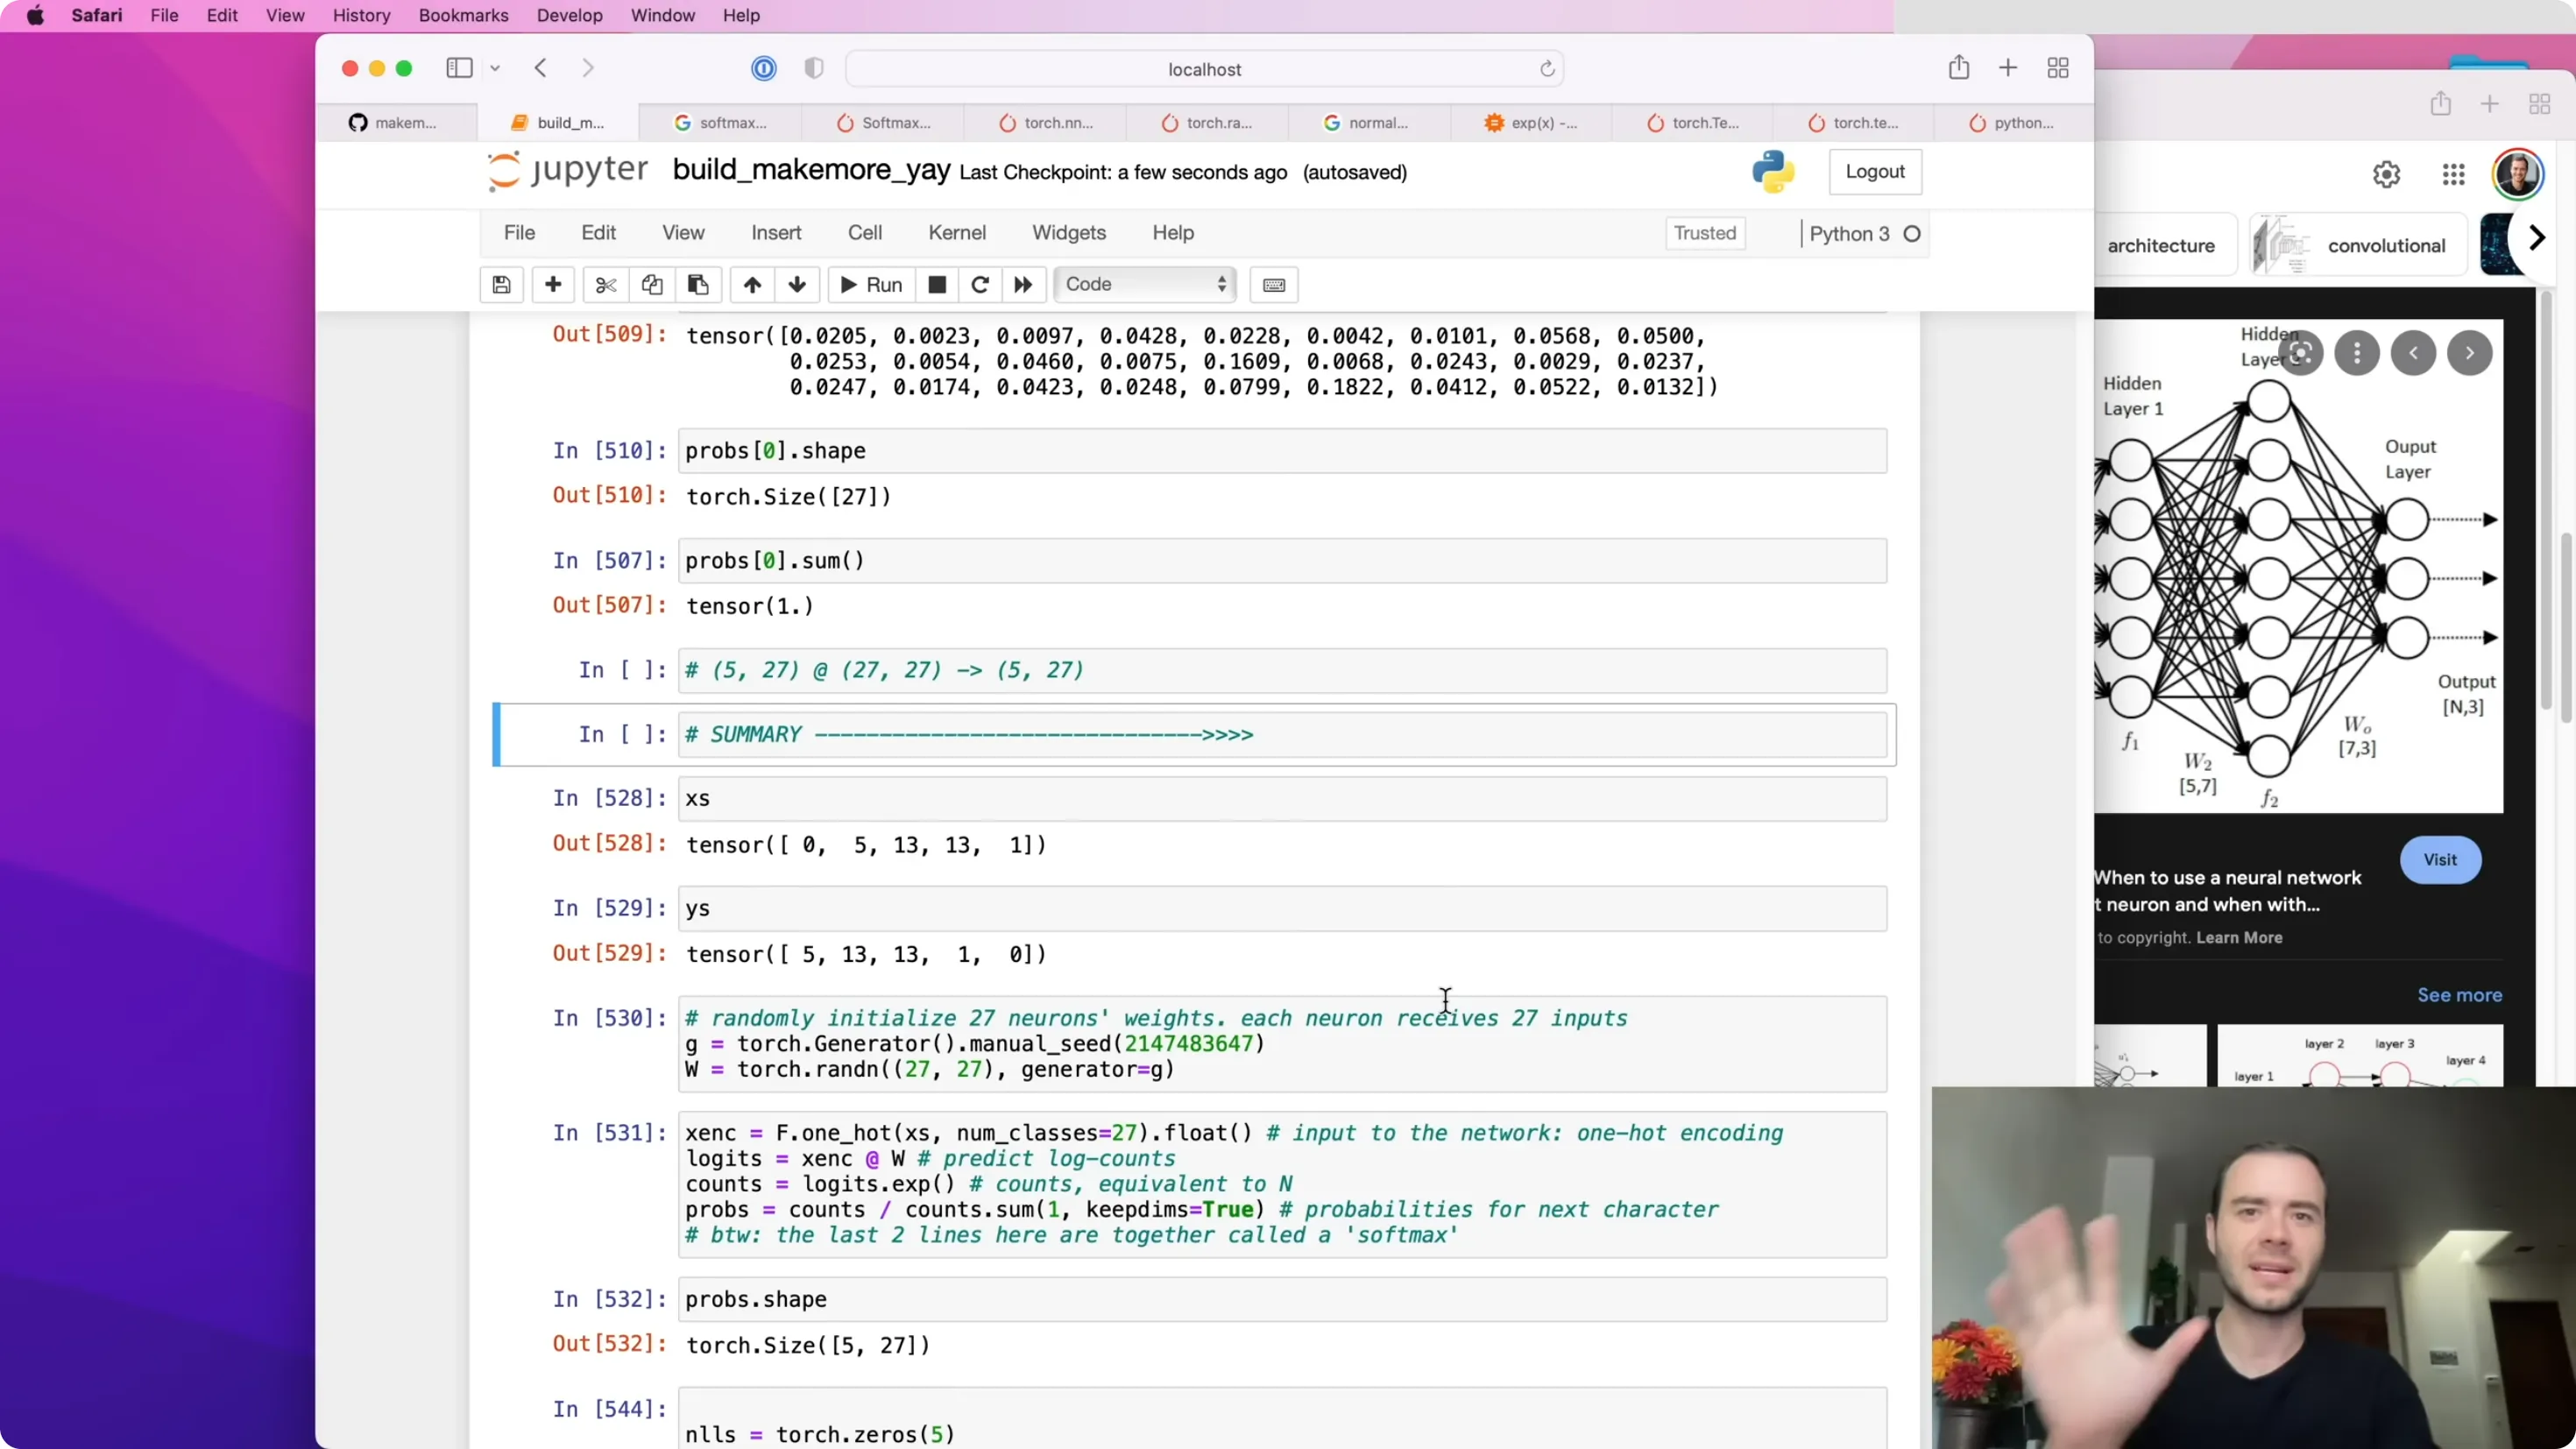Open the command palette keyboard icon
The width and height of the screenshot is (2576, 1449).
pyautogui.click(x=1274, y=285)
